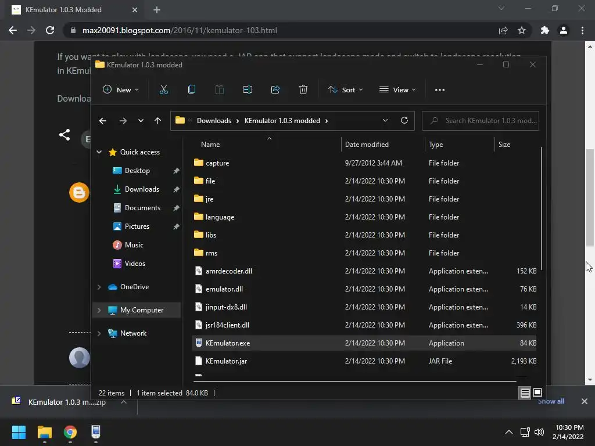This screenshot has width=595, height=446.
Task: Click Chrome's reload page button
Action: [50, 30]
